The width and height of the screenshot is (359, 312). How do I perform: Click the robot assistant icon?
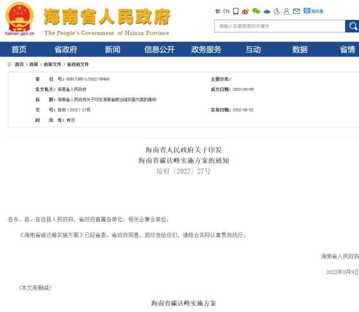tap(267, 11)
